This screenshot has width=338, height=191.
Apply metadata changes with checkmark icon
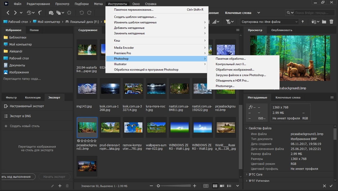click(x=332, y=186)
